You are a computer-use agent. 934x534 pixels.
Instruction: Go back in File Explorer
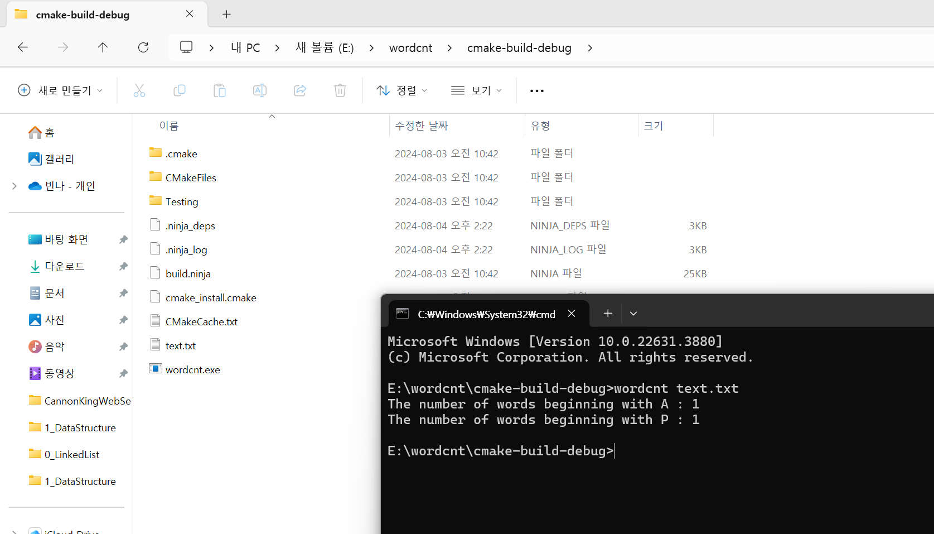pos(23,47)
